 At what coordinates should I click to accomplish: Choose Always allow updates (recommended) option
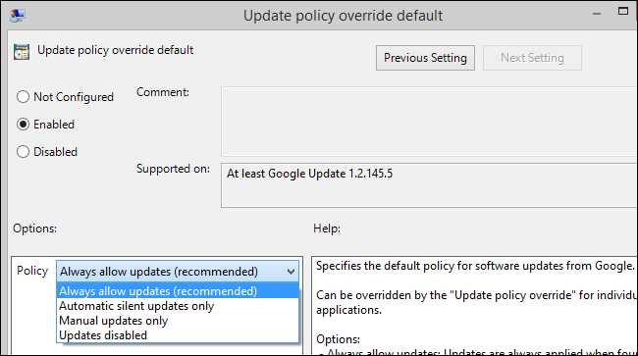click(178, 291)
